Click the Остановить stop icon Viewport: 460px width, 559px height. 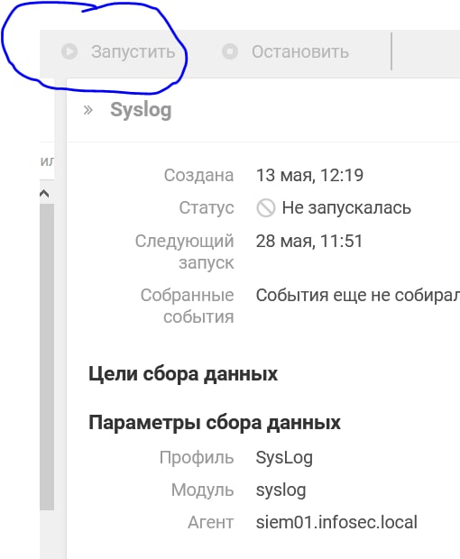point(230,51)
